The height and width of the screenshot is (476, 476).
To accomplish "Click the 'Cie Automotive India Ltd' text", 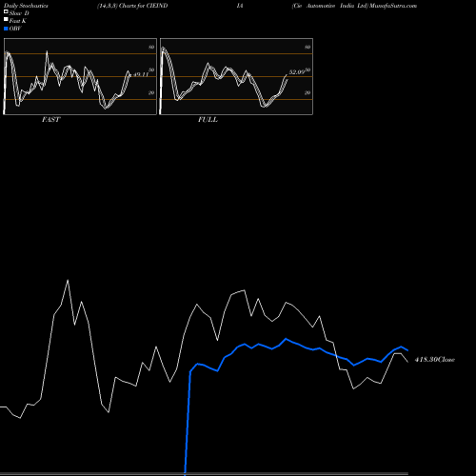I will pyautogui.click(x=330, y=6).
